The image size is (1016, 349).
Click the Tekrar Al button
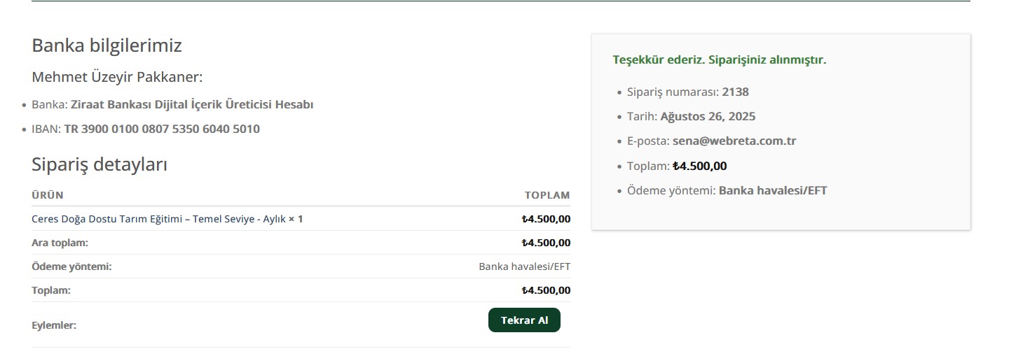524,320
